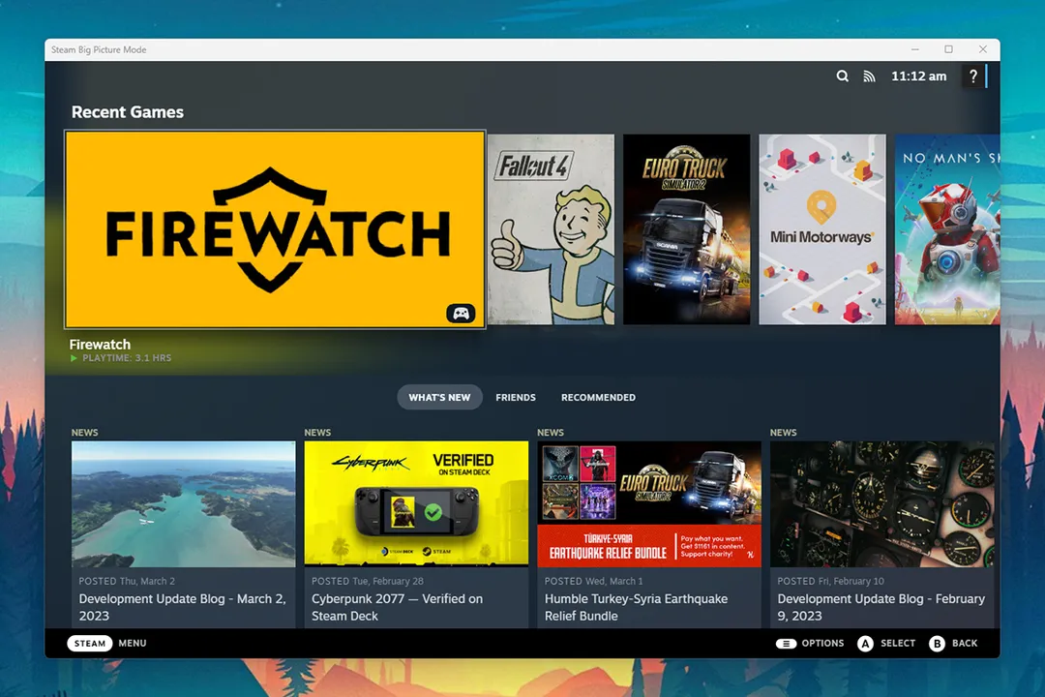
Task: Open Cyberpunk 2077 — Verified on Steam Deck
Action: tap(398, 608)
